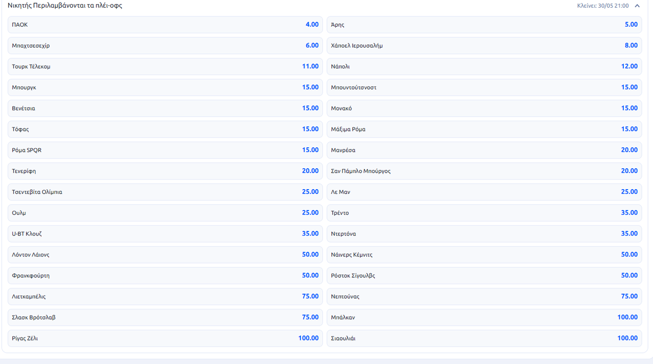Choose Νεπτούνας at 75.00
Screen dimensions: 653x364
pyautogui.click(x=484, y=296)
